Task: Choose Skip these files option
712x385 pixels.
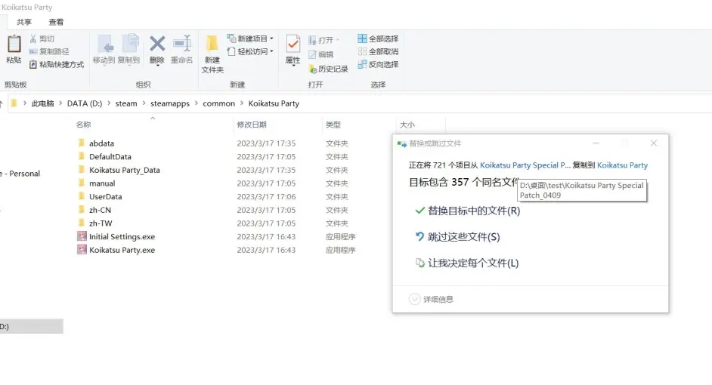Action: coord(463,237)
